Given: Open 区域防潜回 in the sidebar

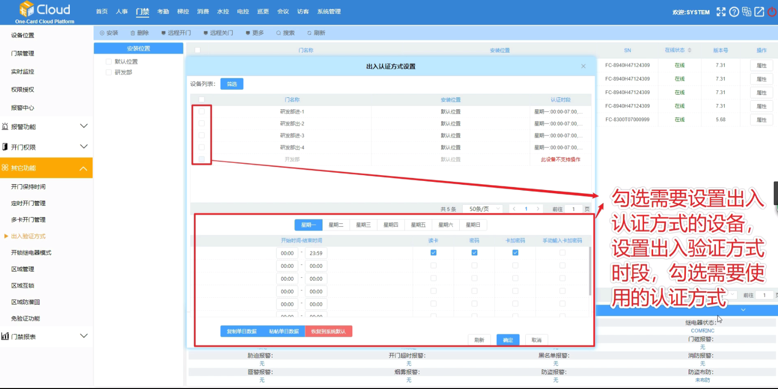Looking at the screenshot, I should pos(26,302).
